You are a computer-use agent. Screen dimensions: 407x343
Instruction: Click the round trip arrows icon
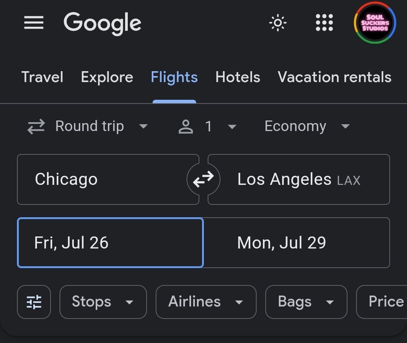tap(36, 127)
